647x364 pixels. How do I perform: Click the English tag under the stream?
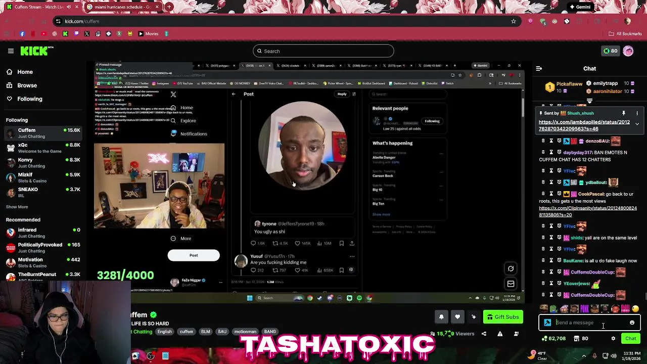coord(164,332)
